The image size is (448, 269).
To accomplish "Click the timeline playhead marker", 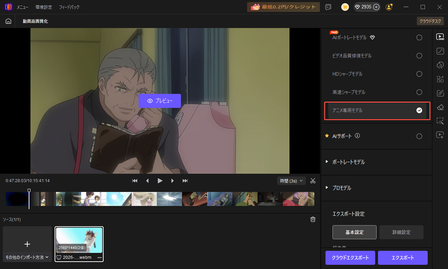I will [29, 190].
